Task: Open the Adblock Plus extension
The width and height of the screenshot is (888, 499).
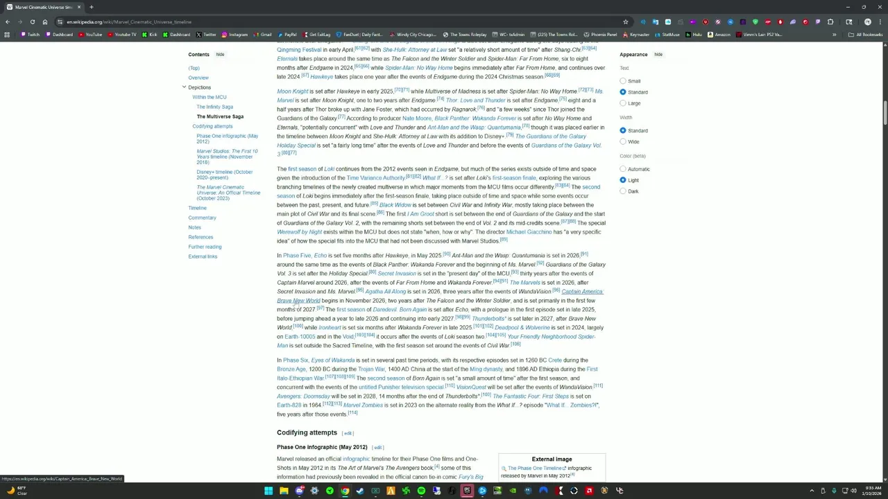Action: click(768, 21)
